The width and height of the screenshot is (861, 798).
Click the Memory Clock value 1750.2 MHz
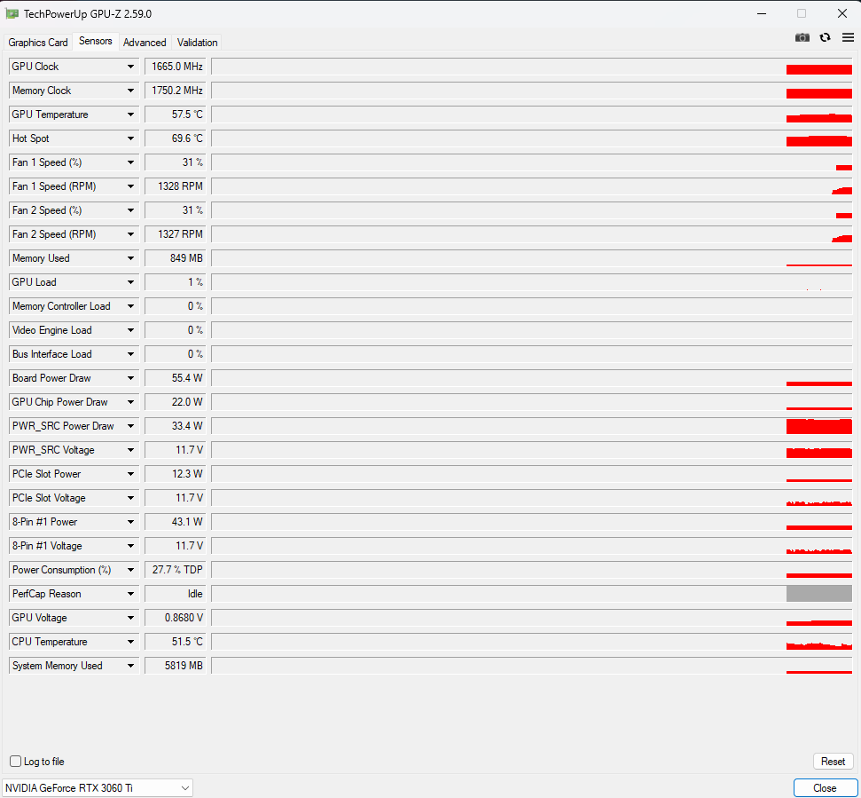(176, 91)
